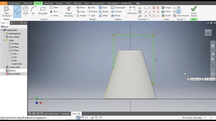Choose the Rectangle tool
The height and width of the screenshot is (121, 216).
point(43,10)
